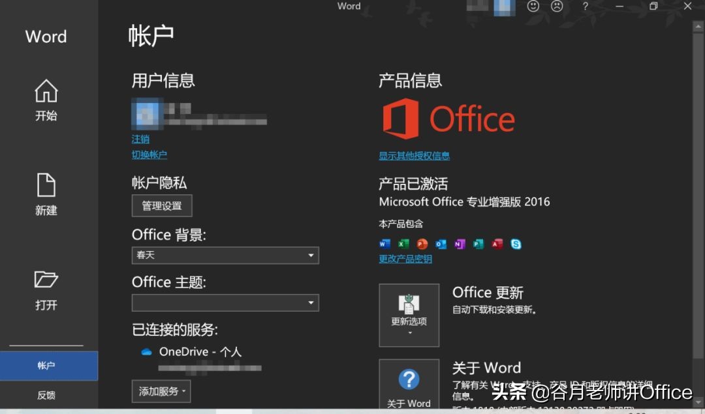The width and height of the screenshot is (705, 414).
Task: Select the 帐户 sidebar tab
Action: pyautogui.click(x=48, y=366)
